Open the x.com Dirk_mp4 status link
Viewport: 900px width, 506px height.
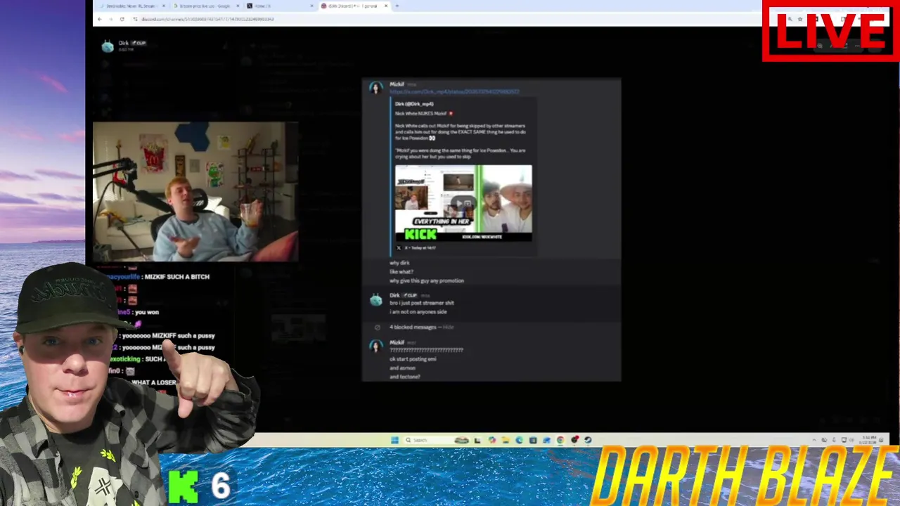[x=454, y=91]
